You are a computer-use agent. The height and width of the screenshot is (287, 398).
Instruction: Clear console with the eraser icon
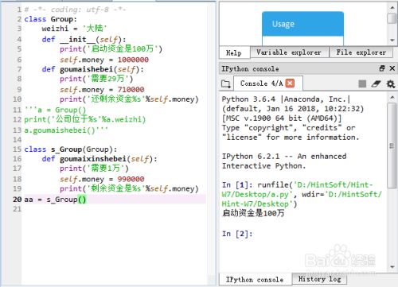(376, 83)
